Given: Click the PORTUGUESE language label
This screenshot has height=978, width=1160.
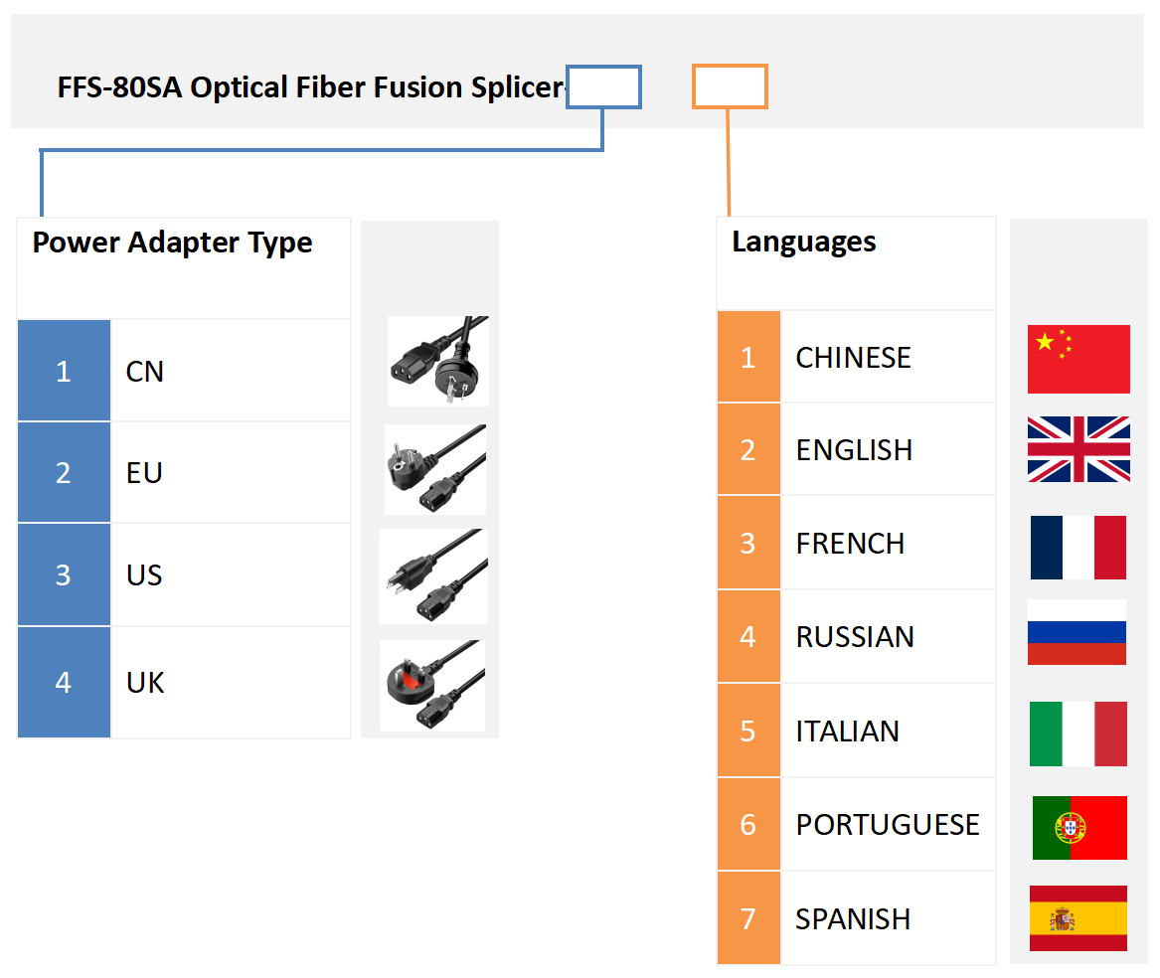Looking at the screenshot, I should click(x=888, y=825).
